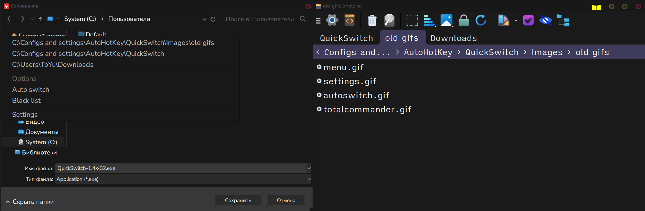This screenshot has height=211, width=645.
Task: Click the file name input field
Action: click(181, 168)
